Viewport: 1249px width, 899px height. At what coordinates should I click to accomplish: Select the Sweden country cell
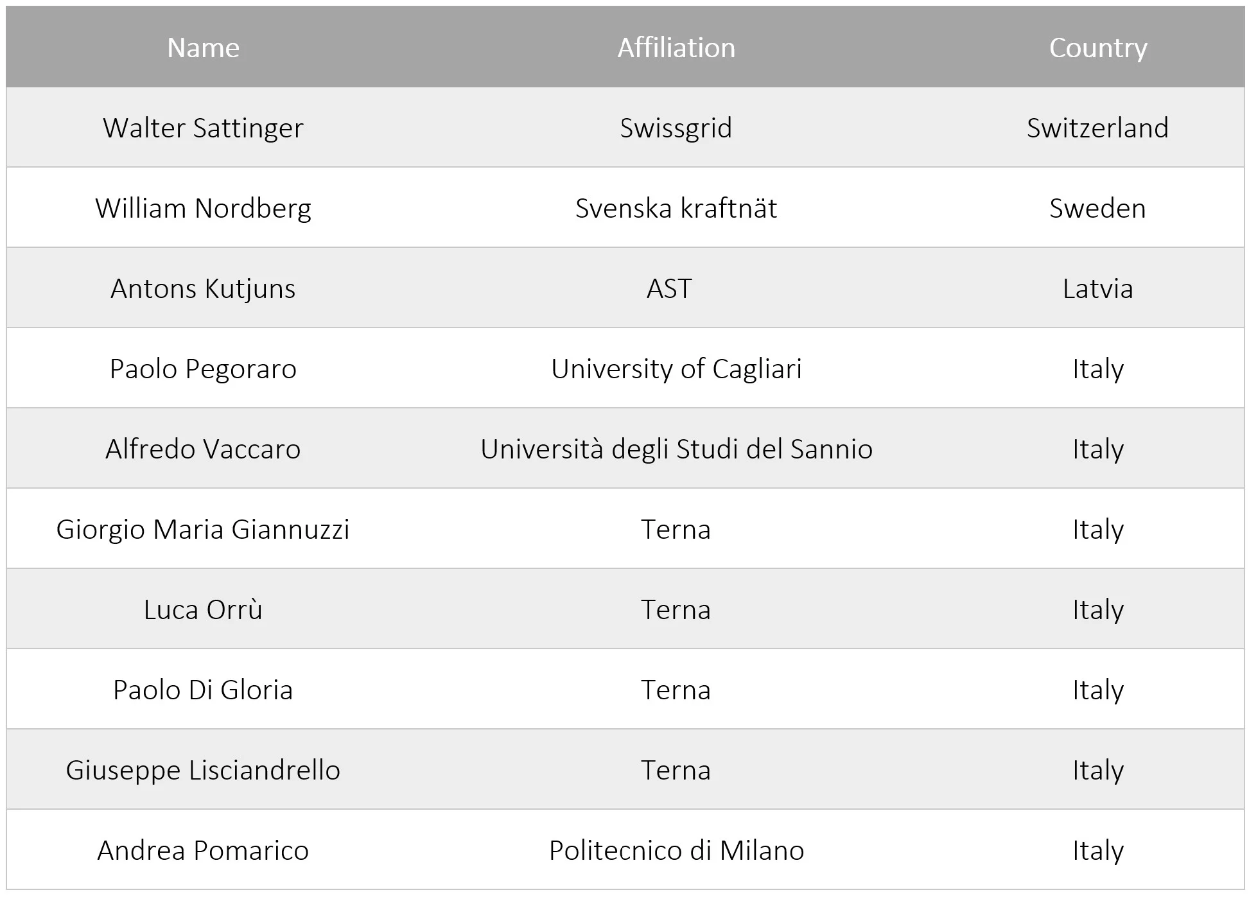[1098, 208]
